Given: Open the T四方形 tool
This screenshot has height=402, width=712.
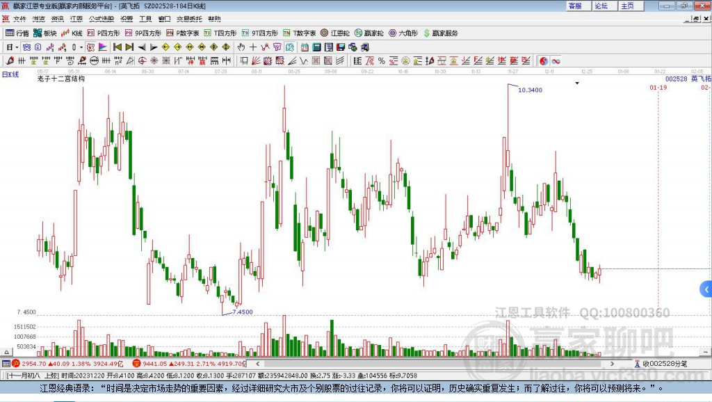Looking at the screenshot, I should [220, 33].
